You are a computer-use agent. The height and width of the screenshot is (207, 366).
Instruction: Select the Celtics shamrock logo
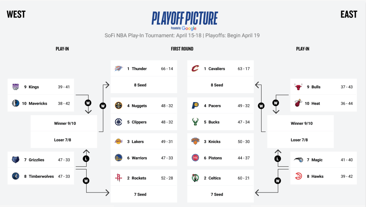coord(195,178)
